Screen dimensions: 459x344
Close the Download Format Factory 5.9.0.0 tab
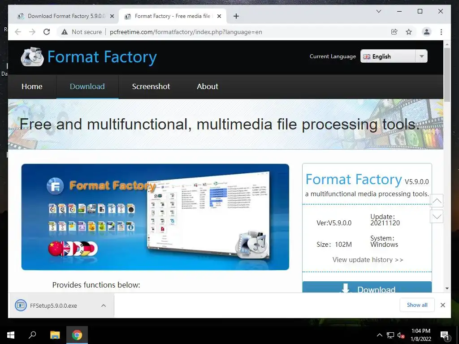(112, 16)
